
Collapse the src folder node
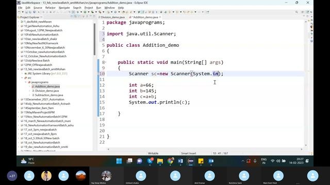[x=22, y=78]
